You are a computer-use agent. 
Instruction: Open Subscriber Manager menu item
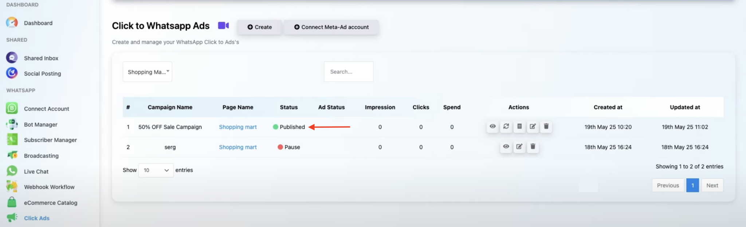tap(50, 140)
